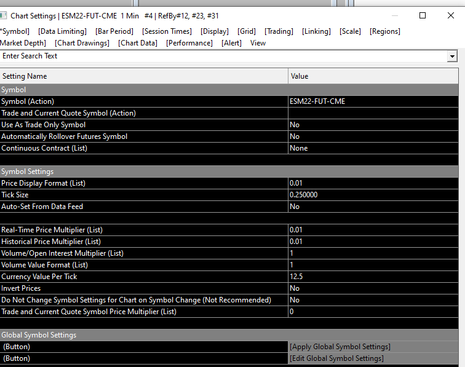Viewport: 465px width, 367px height.
Task: Open the [Session Times] tab
Action: pos(167,31)
